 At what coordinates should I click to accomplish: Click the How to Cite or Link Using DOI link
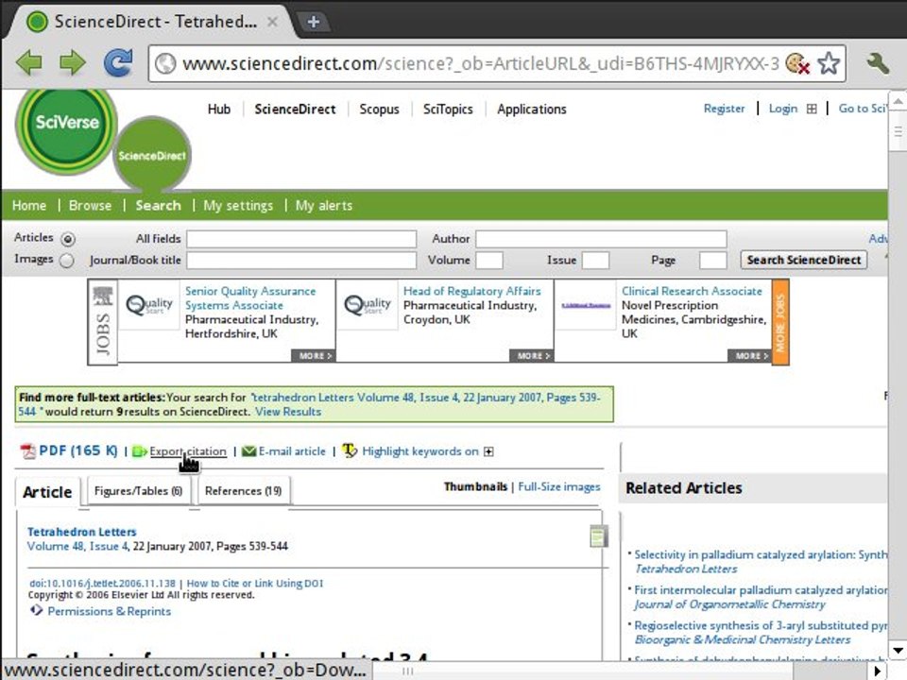pyautogui.click(x=254, y=584)
